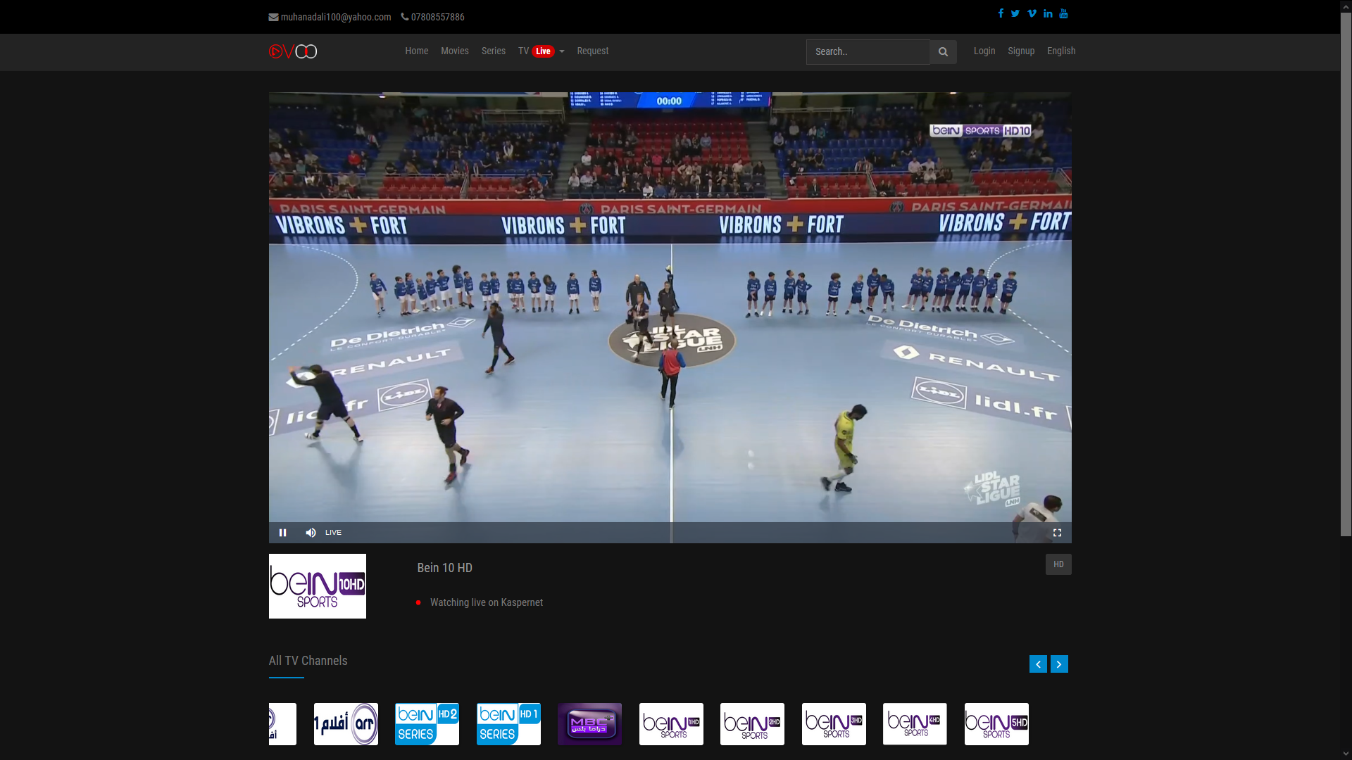Open the English language selector

[1060, 51]
